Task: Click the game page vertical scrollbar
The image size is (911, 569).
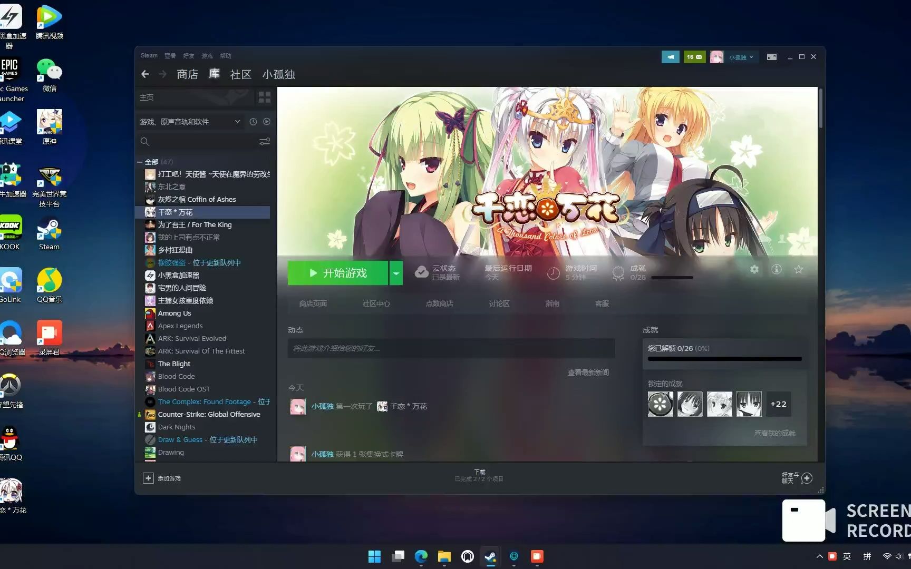Action: [x=820, y=108]
